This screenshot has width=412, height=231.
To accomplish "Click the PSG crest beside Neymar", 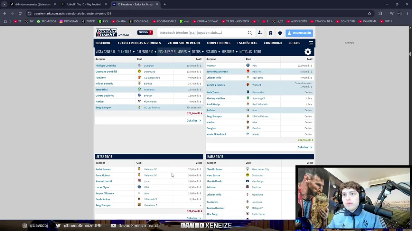I will pos(248,65).
